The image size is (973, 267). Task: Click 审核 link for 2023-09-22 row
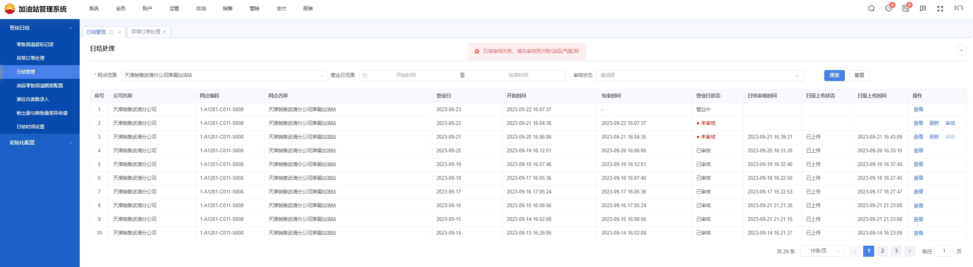point(950,123)
